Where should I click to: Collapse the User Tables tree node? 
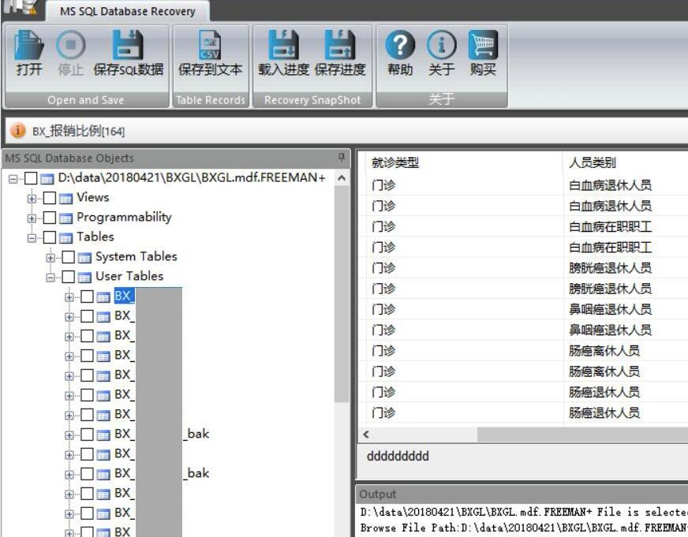51,277
